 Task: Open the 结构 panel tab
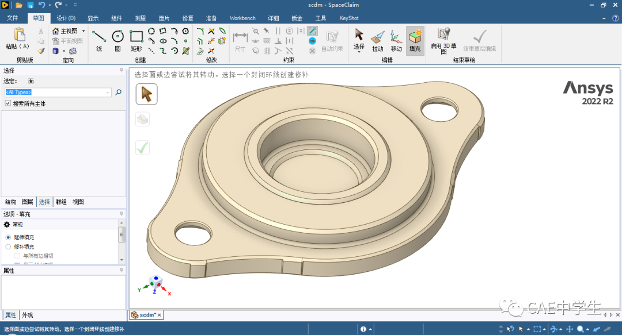point(11,202)
